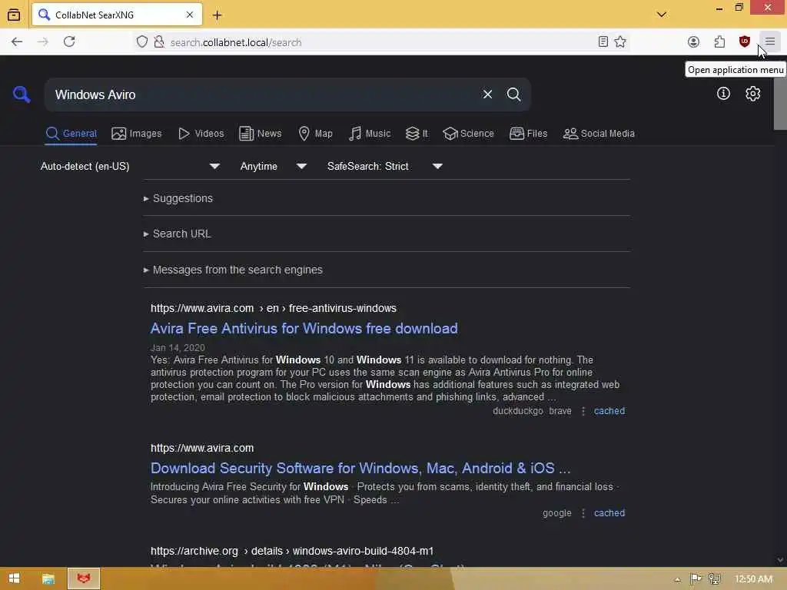Screen dimensions: 787x590
Task: Open the network tray icon
Action: (x=715, y=579)
